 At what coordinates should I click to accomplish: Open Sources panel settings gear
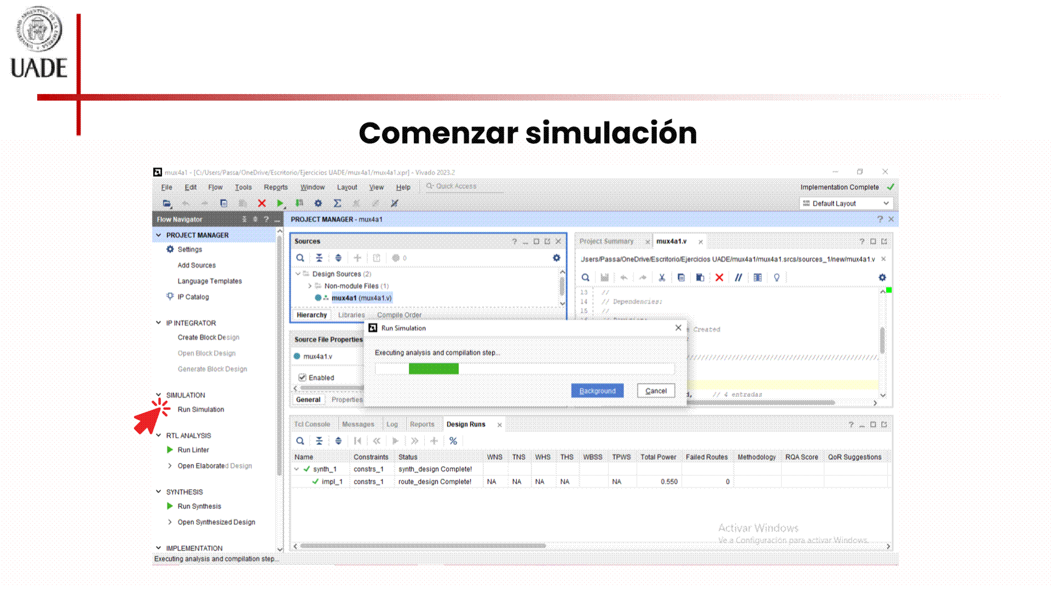coord(556,258)
